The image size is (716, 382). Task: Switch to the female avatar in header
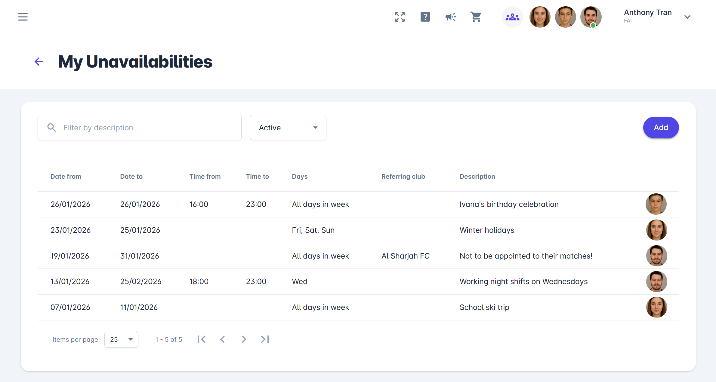pyautogui.click(x=540, y=17)
